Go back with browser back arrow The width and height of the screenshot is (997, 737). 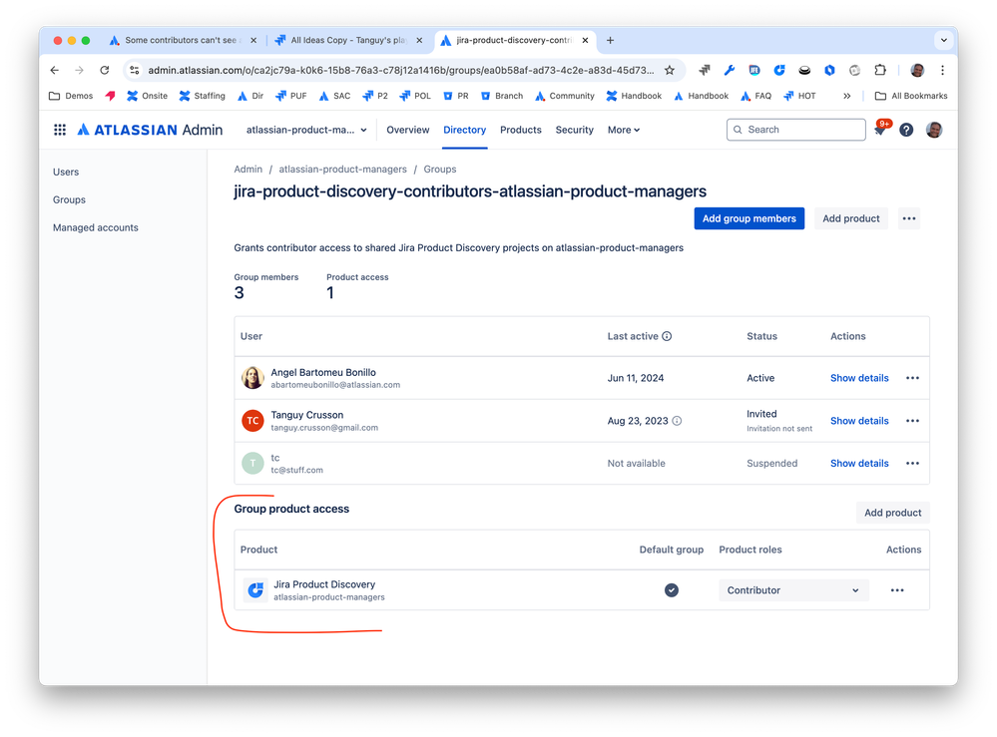tap(55, 71)
